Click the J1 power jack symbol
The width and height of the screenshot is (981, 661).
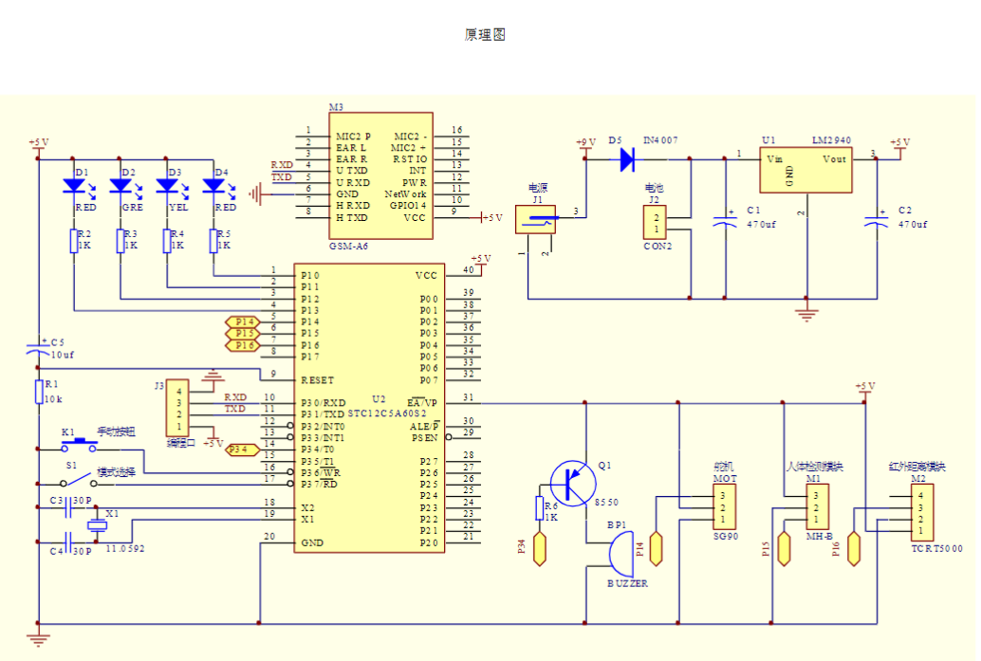pos(535,219)
